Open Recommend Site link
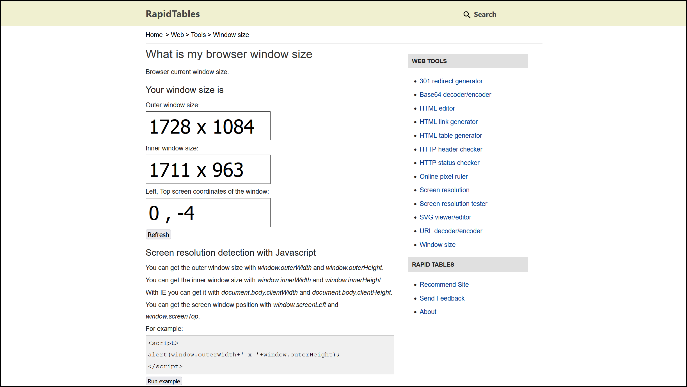Screen dimensions: 687x387 point(444,285)
